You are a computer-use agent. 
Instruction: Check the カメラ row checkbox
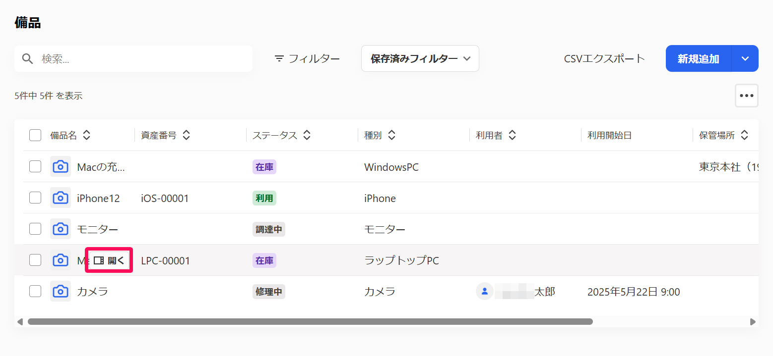pyautogui.click(x=35, y=292)
